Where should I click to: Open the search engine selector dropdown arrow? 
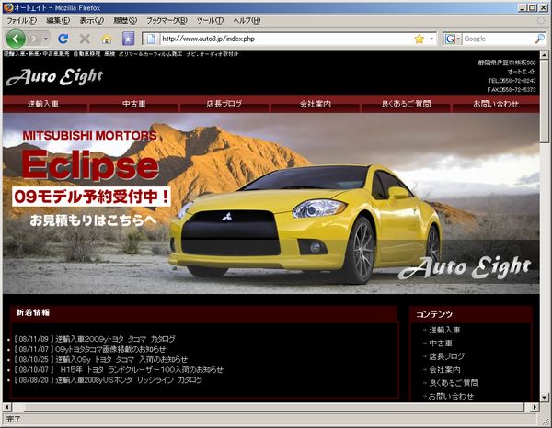459,39
